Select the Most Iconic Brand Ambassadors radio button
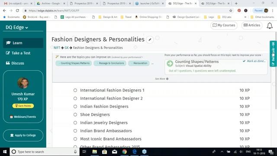Screen dimensions: 277x156 click(75, 139)
